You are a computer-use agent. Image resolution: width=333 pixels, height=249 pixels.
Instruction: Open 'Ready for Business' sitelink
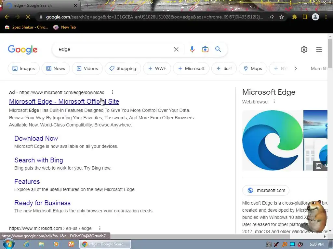[x=42, y=203]
